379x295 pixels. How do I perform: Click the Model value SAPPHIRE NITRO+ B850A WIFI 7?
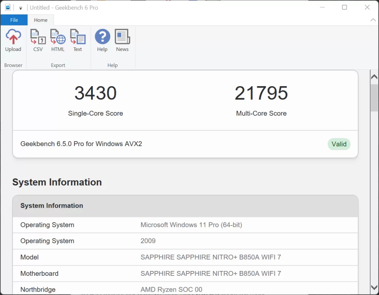click(x=211, y=257)
